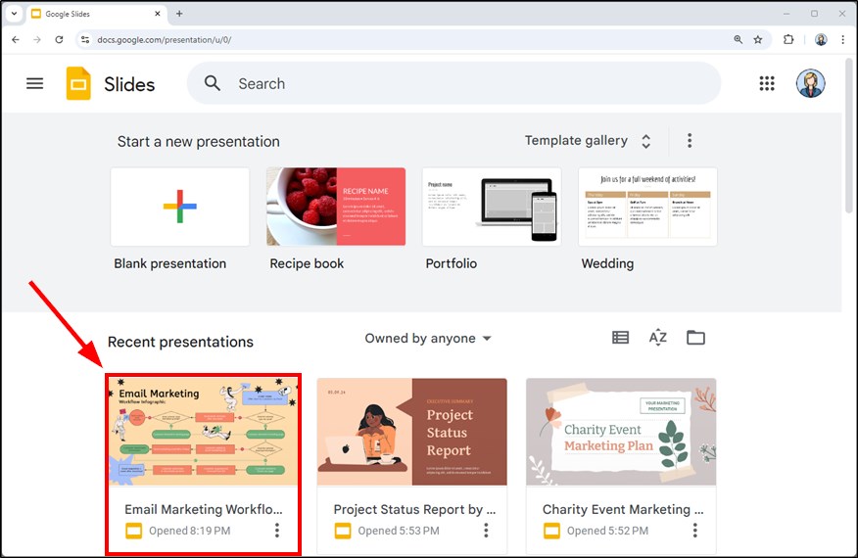Click the Search input field

(453, 83)
